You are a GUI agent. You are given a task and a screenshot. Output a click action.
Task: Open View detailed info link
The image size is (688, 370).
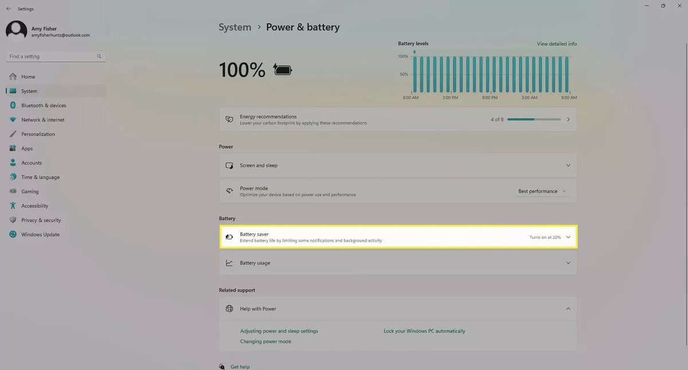pyautogui.click(x=557, y=43)
